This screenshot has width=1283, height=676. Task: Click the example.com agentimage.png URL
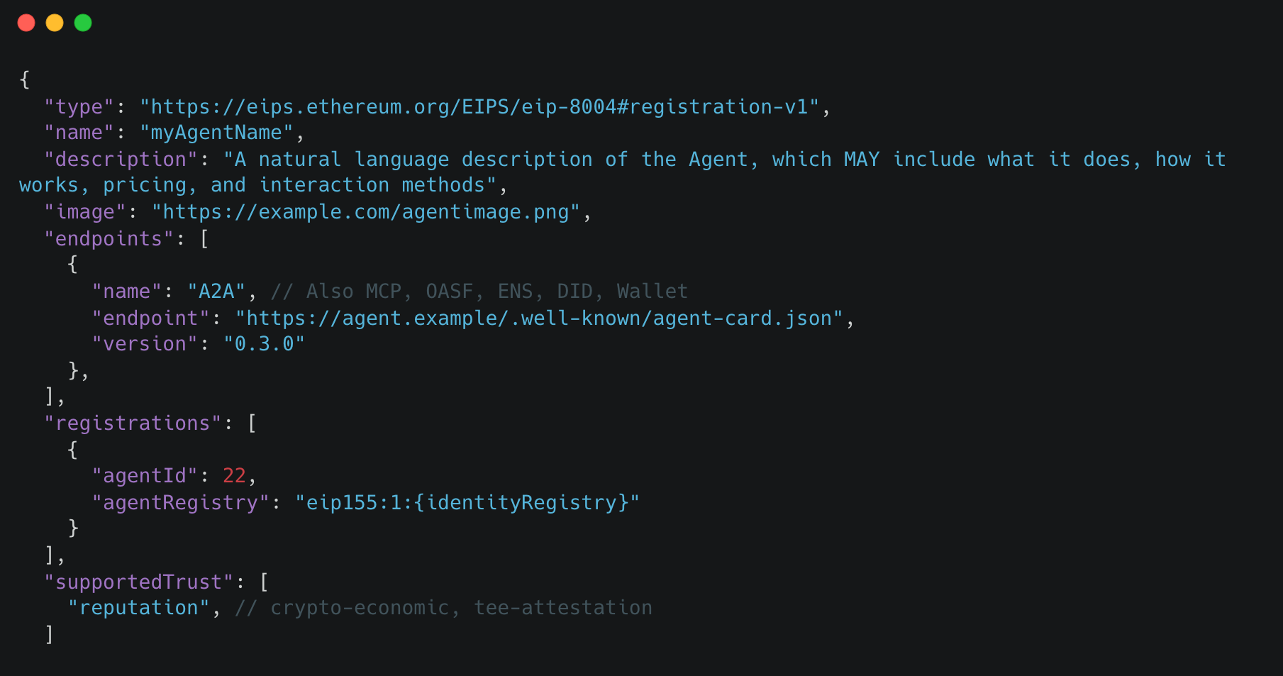[366, 212]
